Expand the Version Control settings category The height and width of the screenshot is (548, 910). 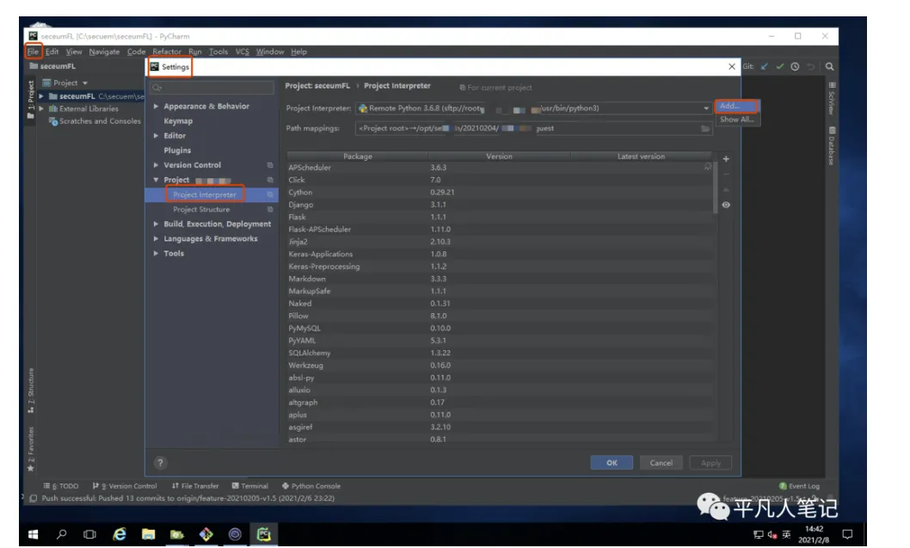point(156,165)
